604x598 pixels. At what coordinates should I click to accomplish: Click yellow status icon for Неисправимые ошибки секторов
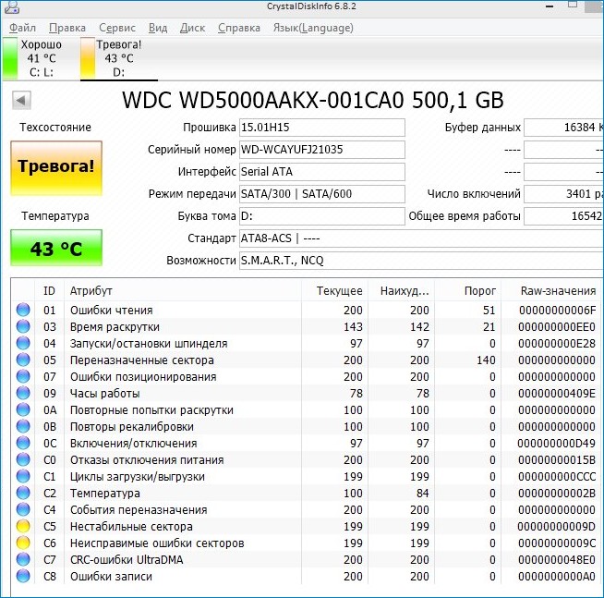coord(23,543)
